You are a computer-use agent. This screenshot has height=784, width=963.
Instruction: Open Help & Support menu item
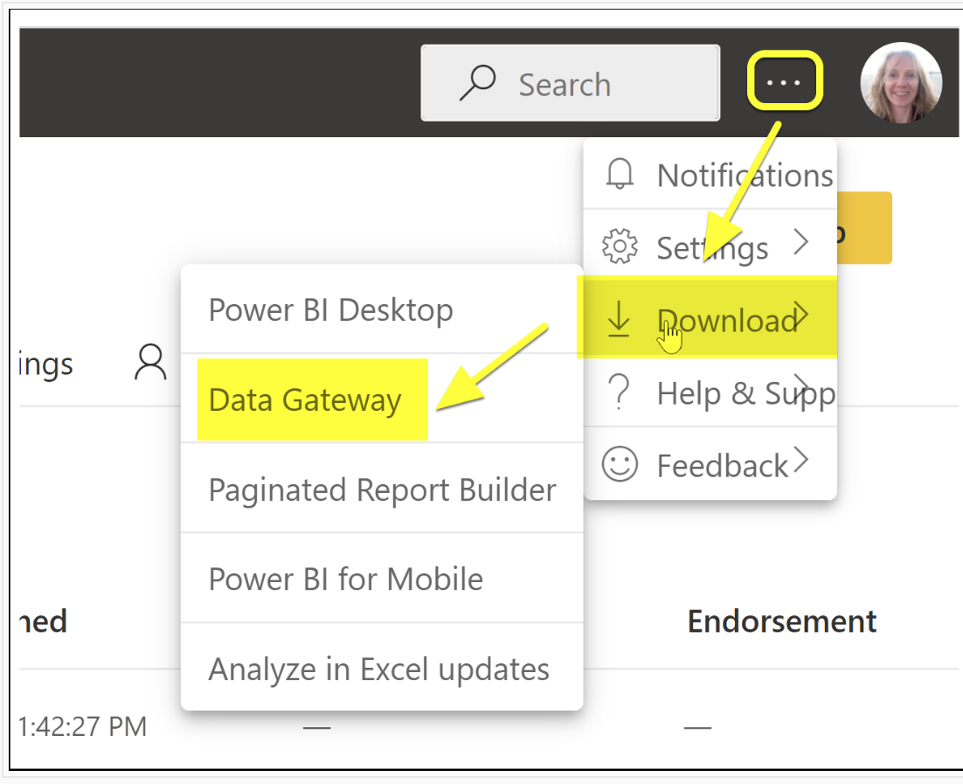point(710,392)
